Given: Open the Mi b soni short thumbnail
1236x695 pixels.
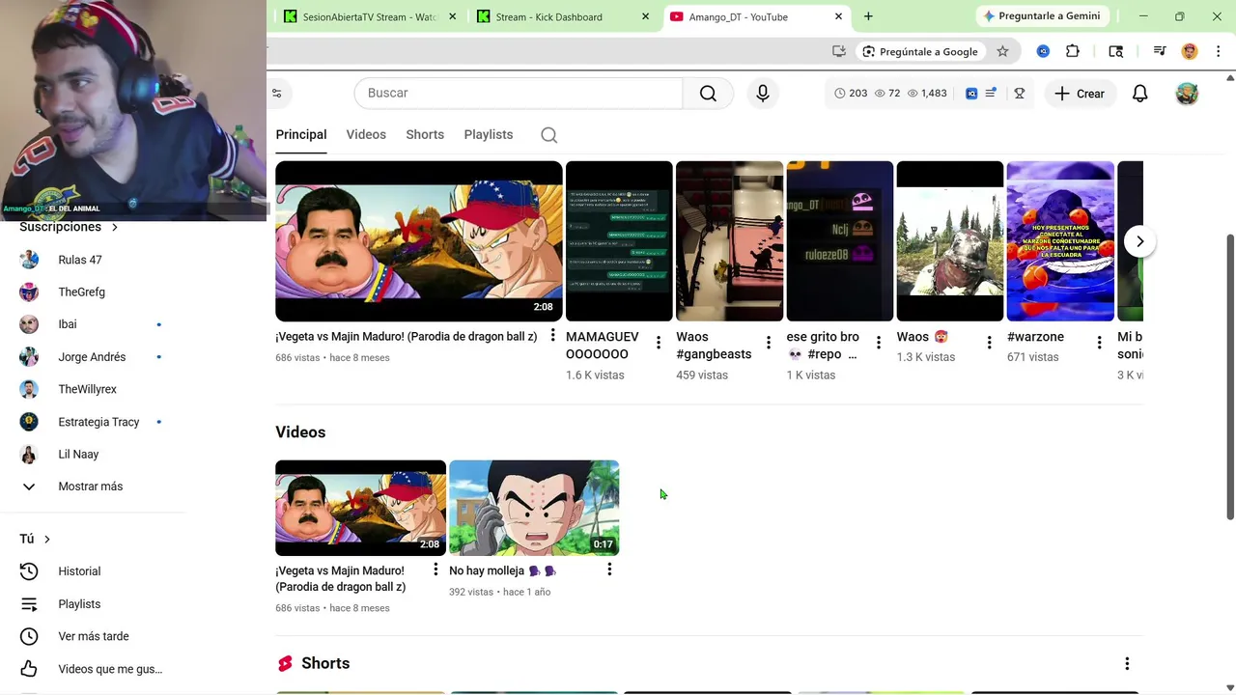Looking at the screenshot, I should pyautogui.click(x=1130, y=241).
